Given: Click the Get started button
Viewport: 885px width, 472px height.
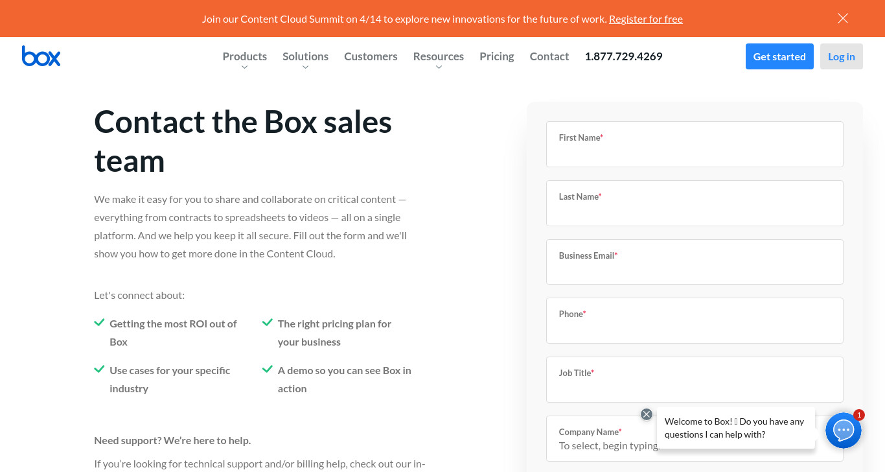Looking at the screenshot, I should [779, 56].
